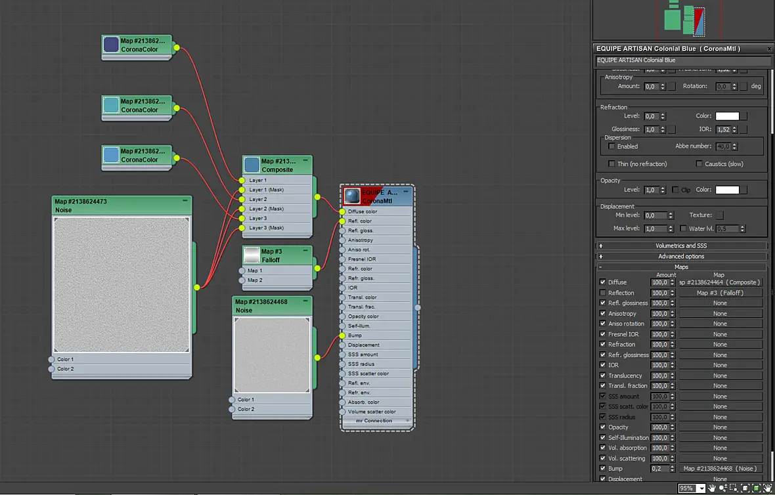Click the Falloff node gradient thumbnail
Image resolution: width=775 pixels, height=495 pixels.
[252, 255]
